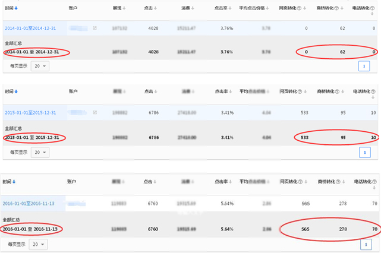Open the 2014-01-01至2014-12-31 date link
This screenshot has height=253, width=381.
(x=30, y=29)
